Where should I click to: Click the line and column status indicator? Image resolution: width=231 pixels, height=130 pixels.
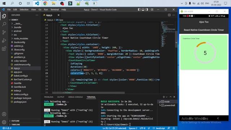[x=114, y=128]
